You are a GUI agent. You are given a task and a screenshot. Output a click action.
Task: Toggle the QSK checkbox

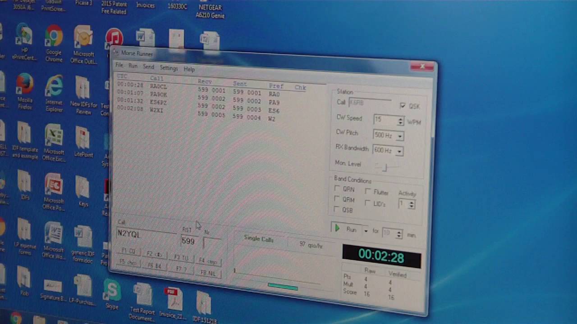(x=403, y=106)
